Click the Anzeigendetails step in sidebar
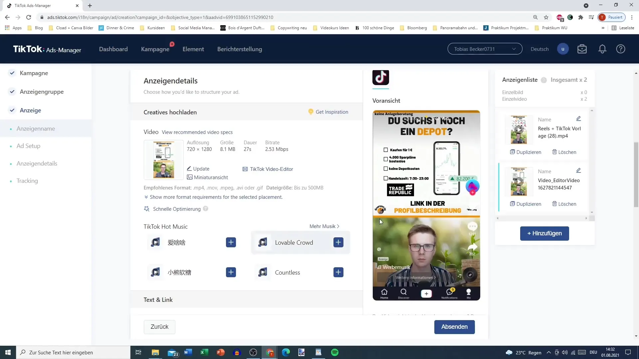The height and width of the screenshot is (359, 639). pyautogui.click(x=36, y=163)
